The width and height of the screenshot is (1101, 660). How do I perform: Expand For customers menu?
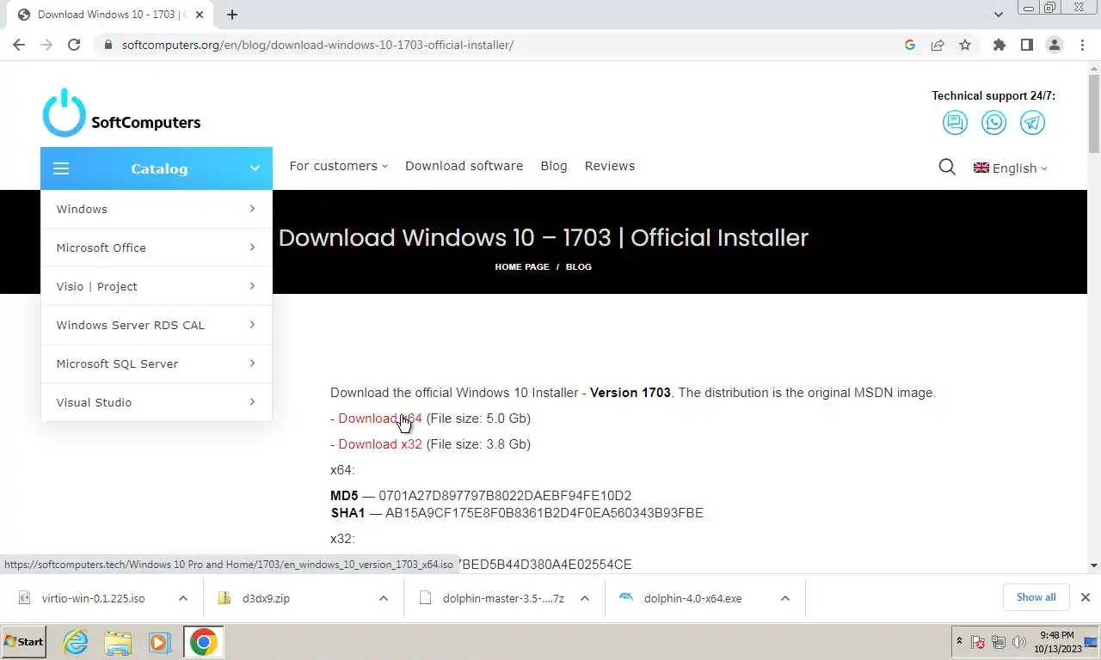point(338,166)
